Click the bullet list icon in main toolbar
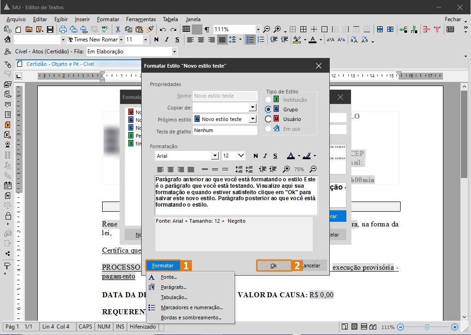 point(250,40)
